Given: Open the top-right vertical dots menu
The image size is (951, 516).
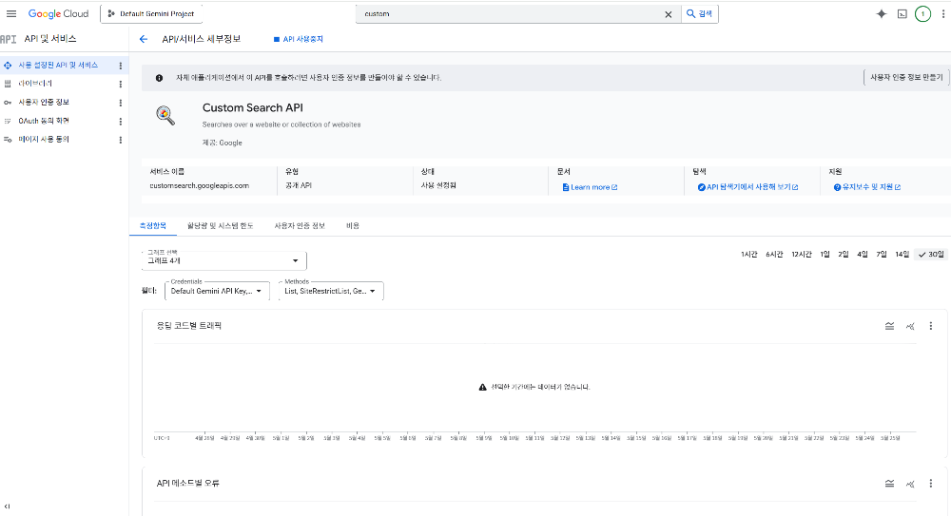Looking at the screenshot, I should coord(943,13).
